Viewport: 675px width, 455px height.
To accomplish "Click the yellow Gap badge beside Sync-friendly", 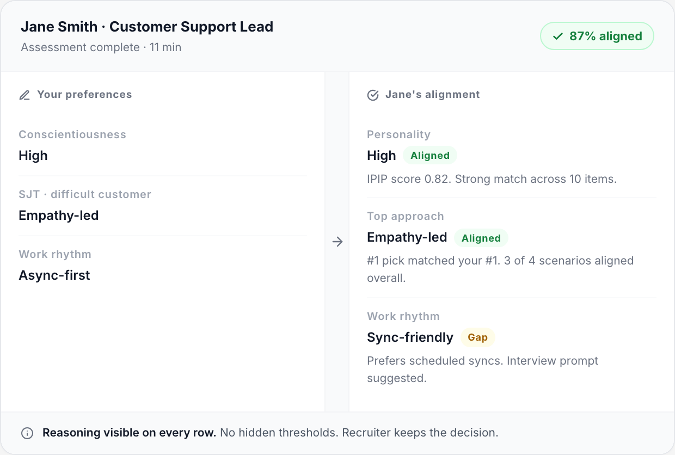I will click(x=478, y=337).
